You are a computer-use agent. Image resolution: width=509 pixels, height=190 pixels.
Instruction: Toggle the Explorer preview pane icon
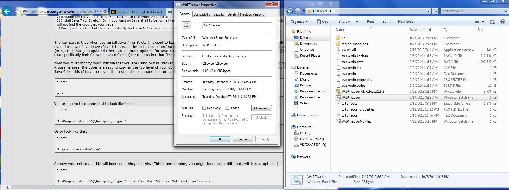tap(493, 22)
